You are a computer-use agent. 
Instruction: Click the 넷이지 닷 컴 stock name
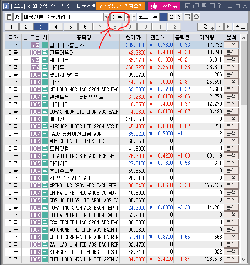pyautogui.click(x=64, y=75)
